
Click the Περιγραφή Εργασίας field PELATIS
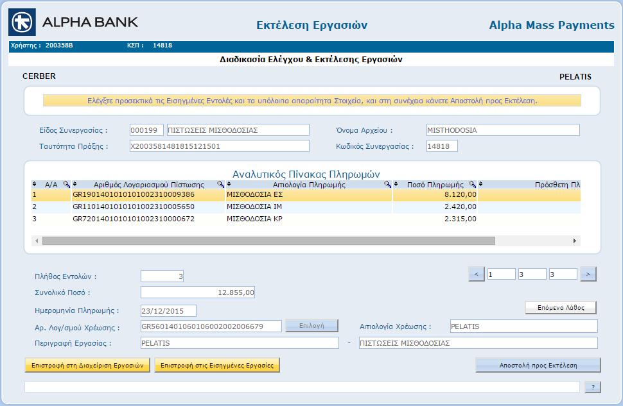[x=240, y=343]
